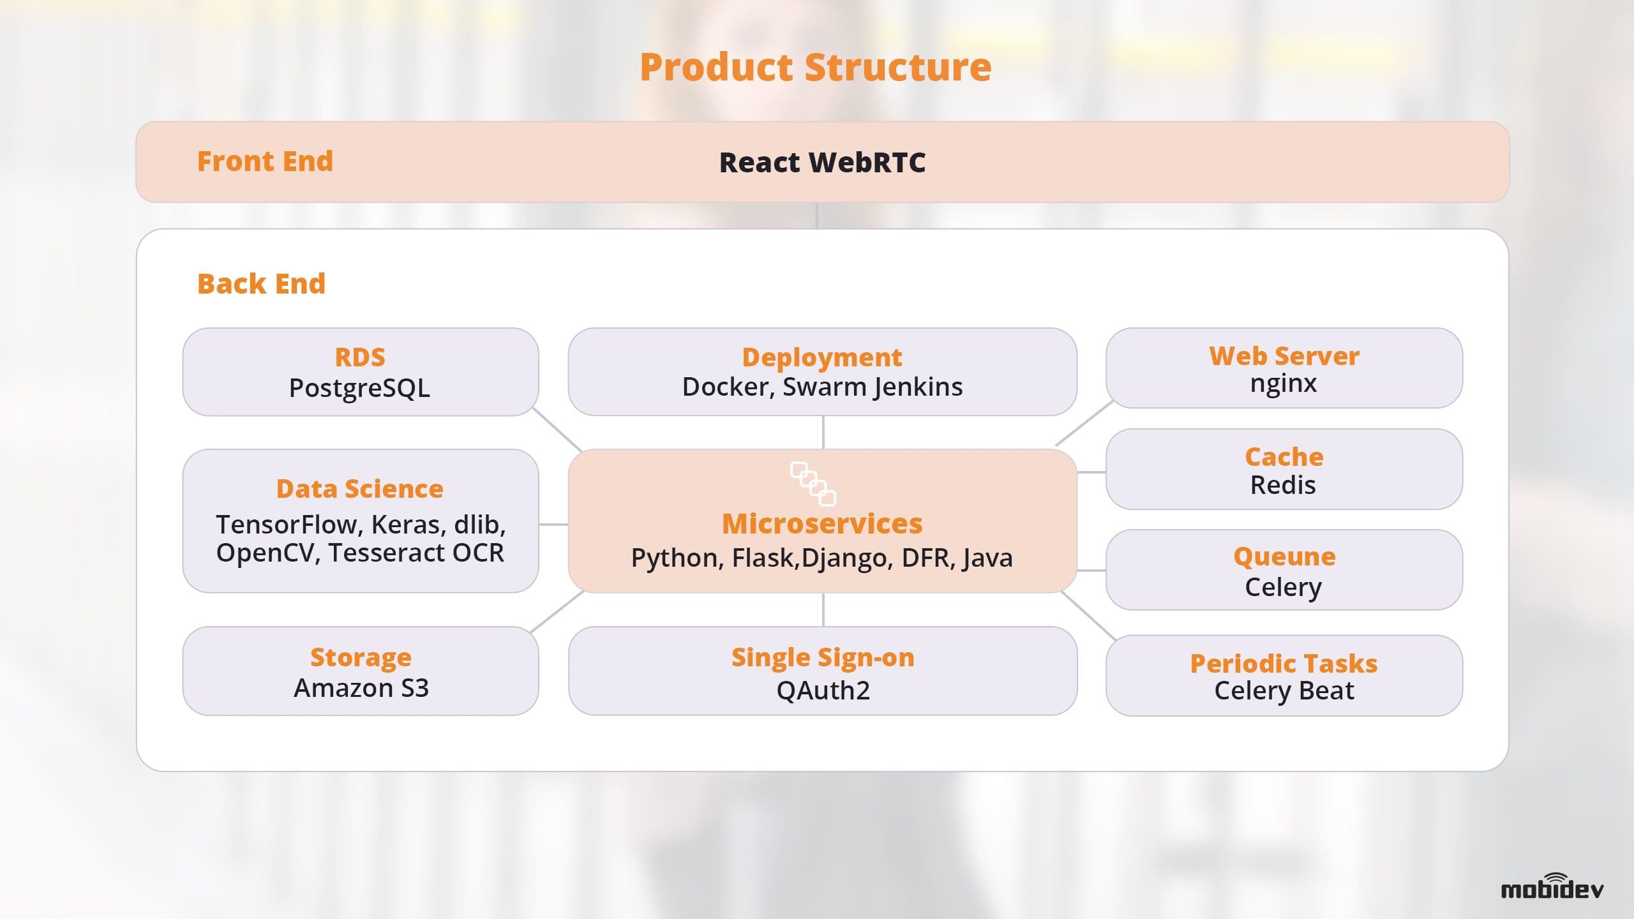Click the Queune Celery box
The image size is (1634, 919).
pyautogui.click(x=1284, y=570)
